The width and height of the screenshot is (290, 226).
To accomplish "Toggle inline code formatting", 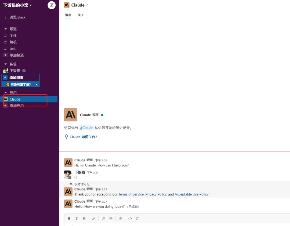I will [130, 218].
